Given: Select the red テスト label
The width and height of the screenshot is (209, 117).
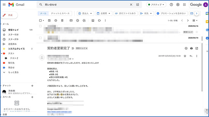Looking at the screenshot, I should (x=11, y=54).
